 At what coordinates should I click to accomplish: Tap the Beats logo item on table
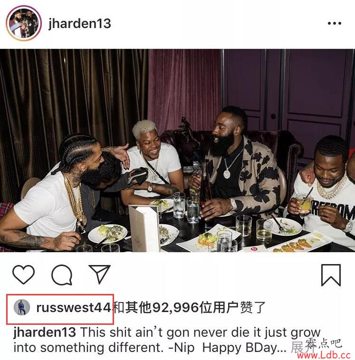(253, 249)
